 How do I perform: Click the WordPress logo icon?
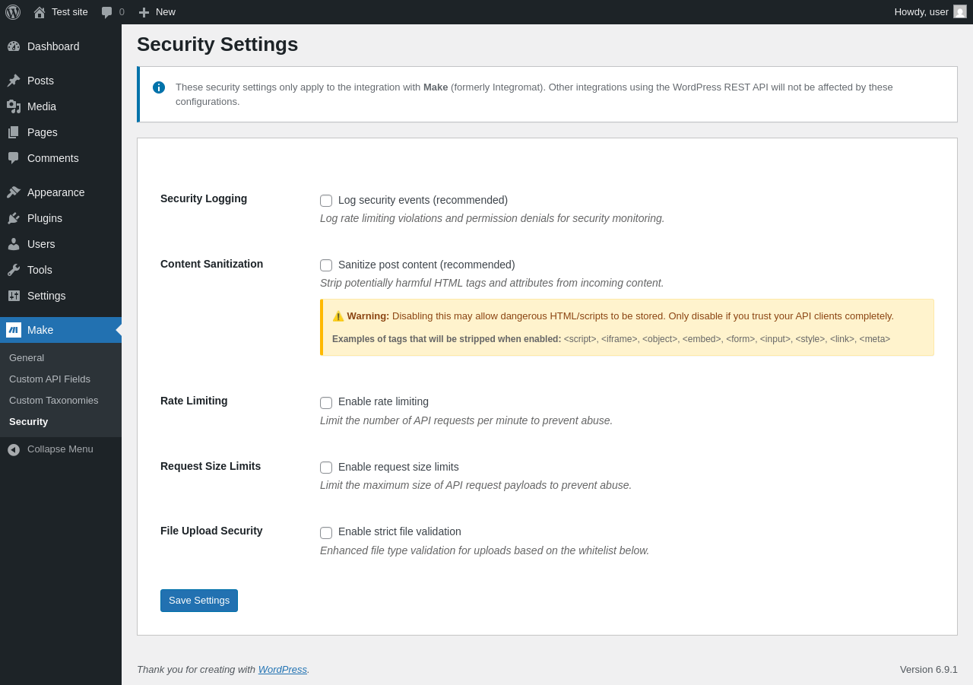(13, 12)
